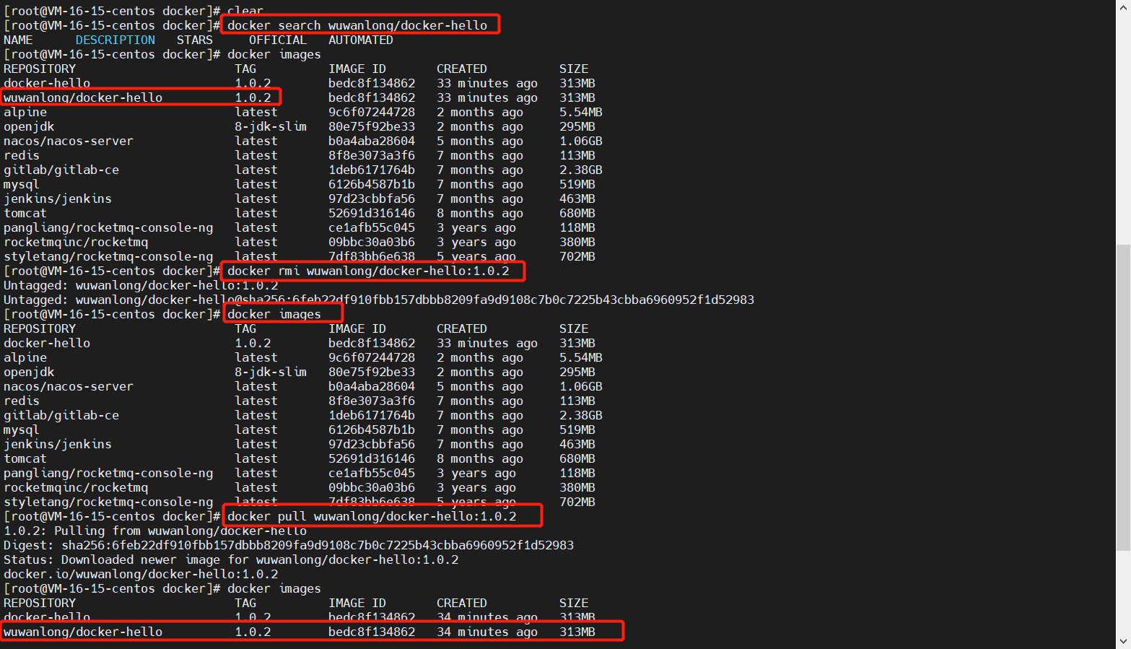This screenshot has height=649, width=1131.
Task: Click the 'docker search wuwanlong/docker-hello' command text
Action: 357,25
